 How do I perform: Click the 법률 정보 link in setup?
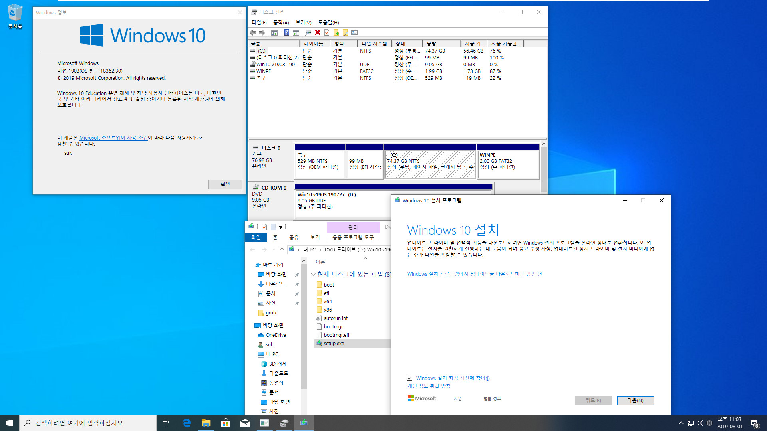coord(492,399)
